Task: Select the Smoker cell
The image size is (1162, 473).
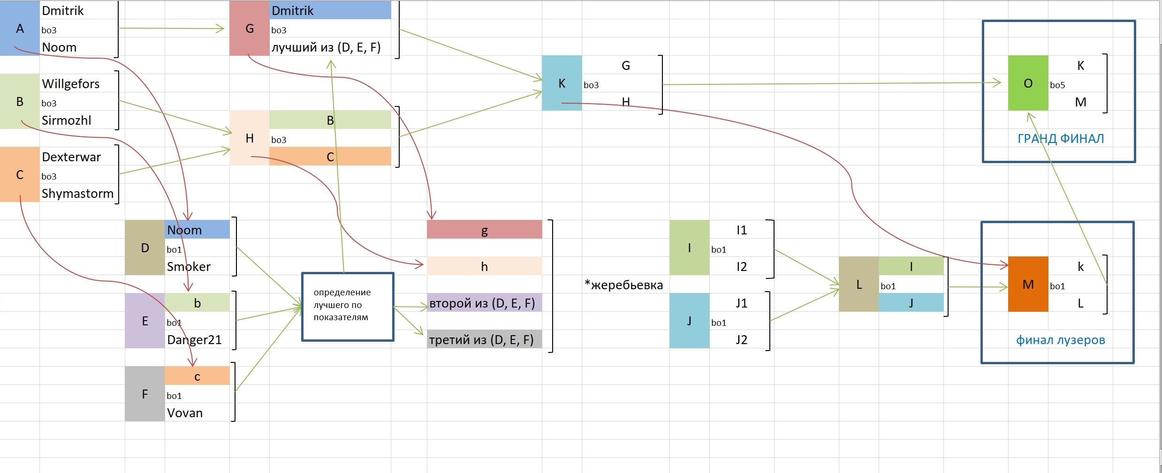Action: 197,266
